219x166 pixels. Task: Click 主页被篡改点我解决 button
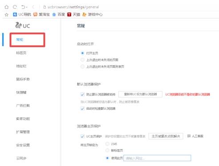point(166,136)
